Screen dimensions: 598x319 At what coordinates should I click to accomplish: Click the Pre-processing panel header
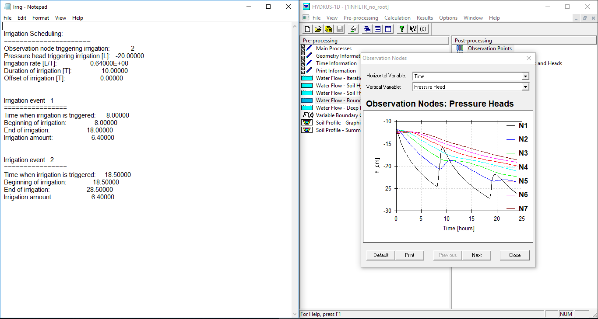[375, 40]
